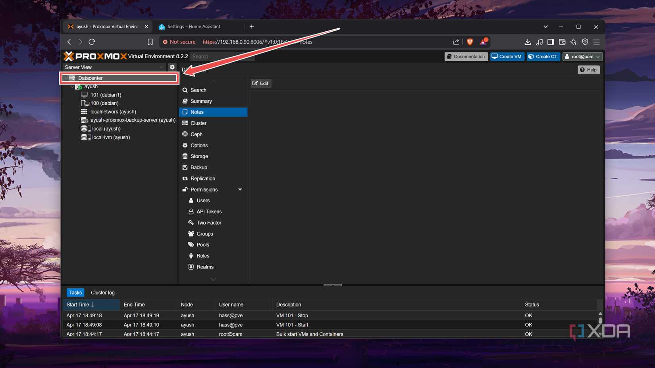
Task: Open the Cluster section icon
Action: (x=185, y=123)
